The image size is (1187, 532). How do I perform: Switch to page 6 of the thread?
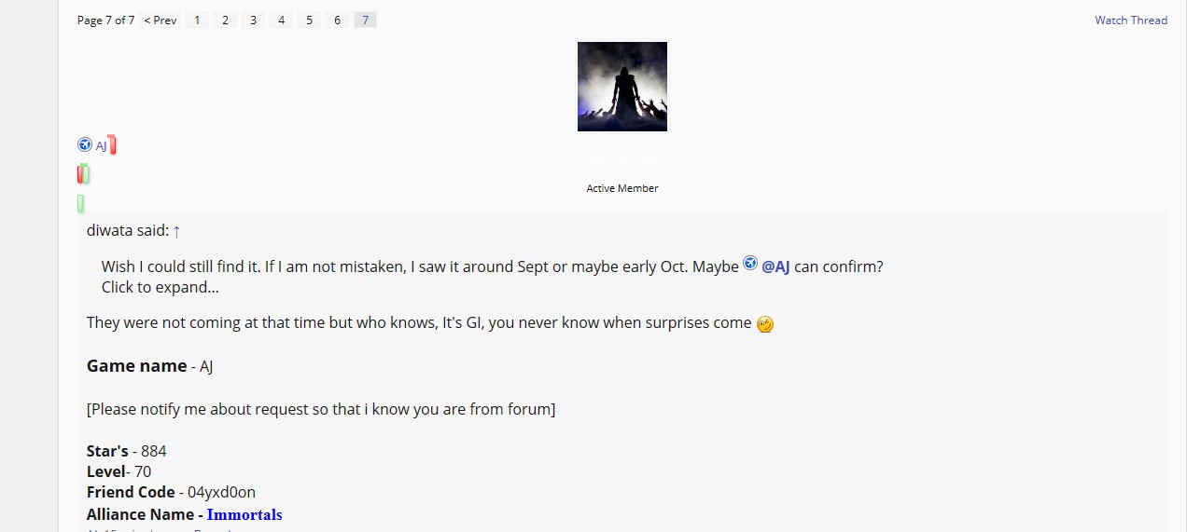[x=337, y=20]
